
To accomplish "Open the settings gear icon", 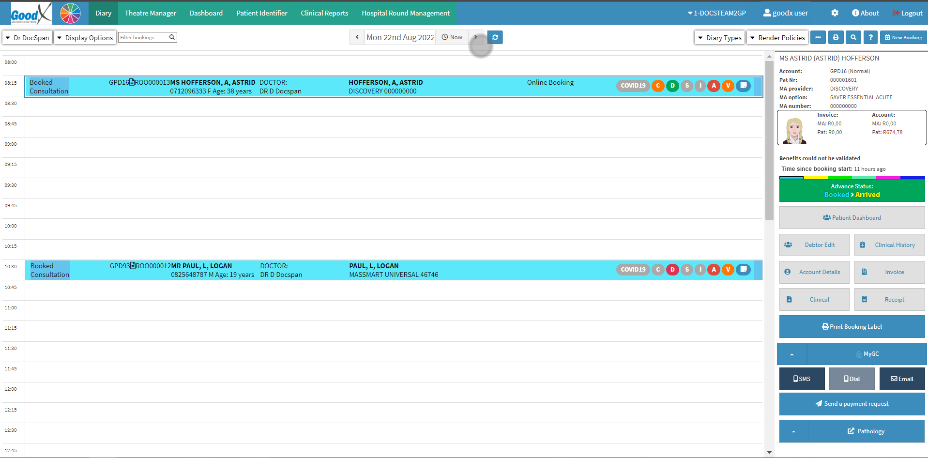I will (x=835, y=13).
